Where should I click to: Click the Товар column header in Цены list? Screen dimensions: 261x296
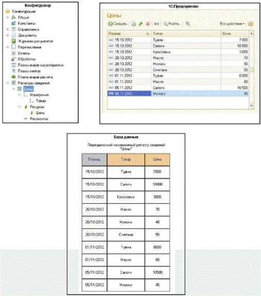tap(186, 33)
